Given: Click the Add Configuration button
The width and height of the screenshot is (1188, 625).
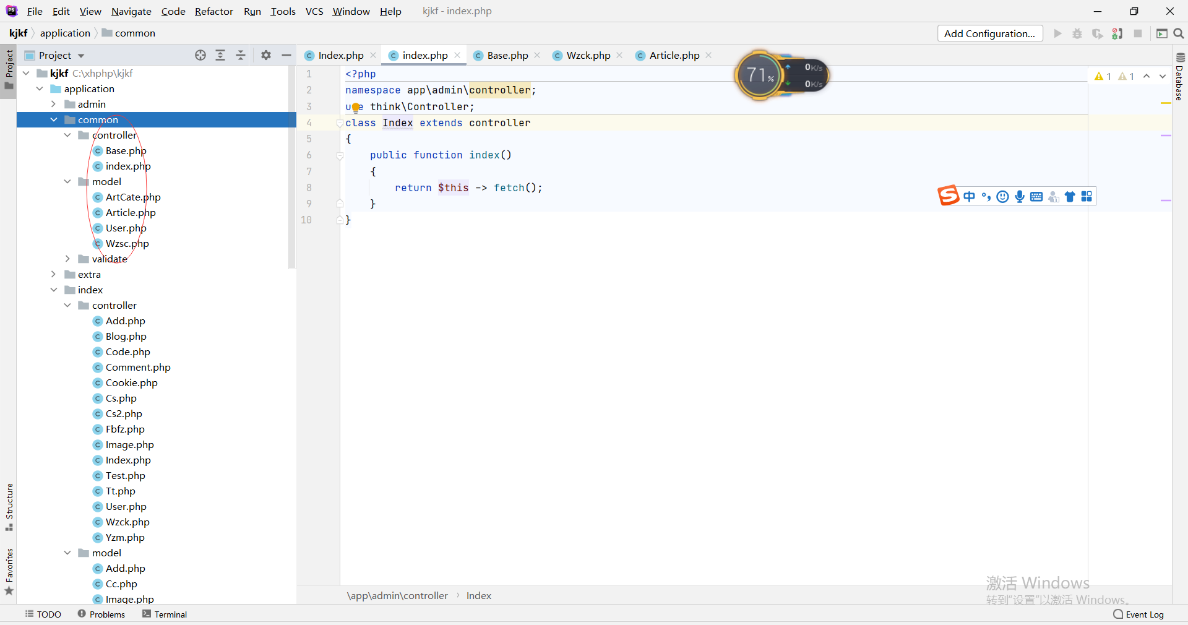Looking at the screenshot, I should (x=989, y=33).
